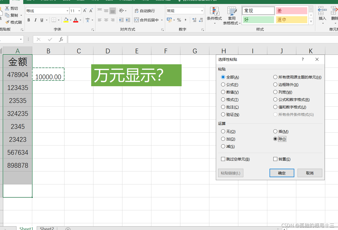Click the Middle Align icon

106,11
